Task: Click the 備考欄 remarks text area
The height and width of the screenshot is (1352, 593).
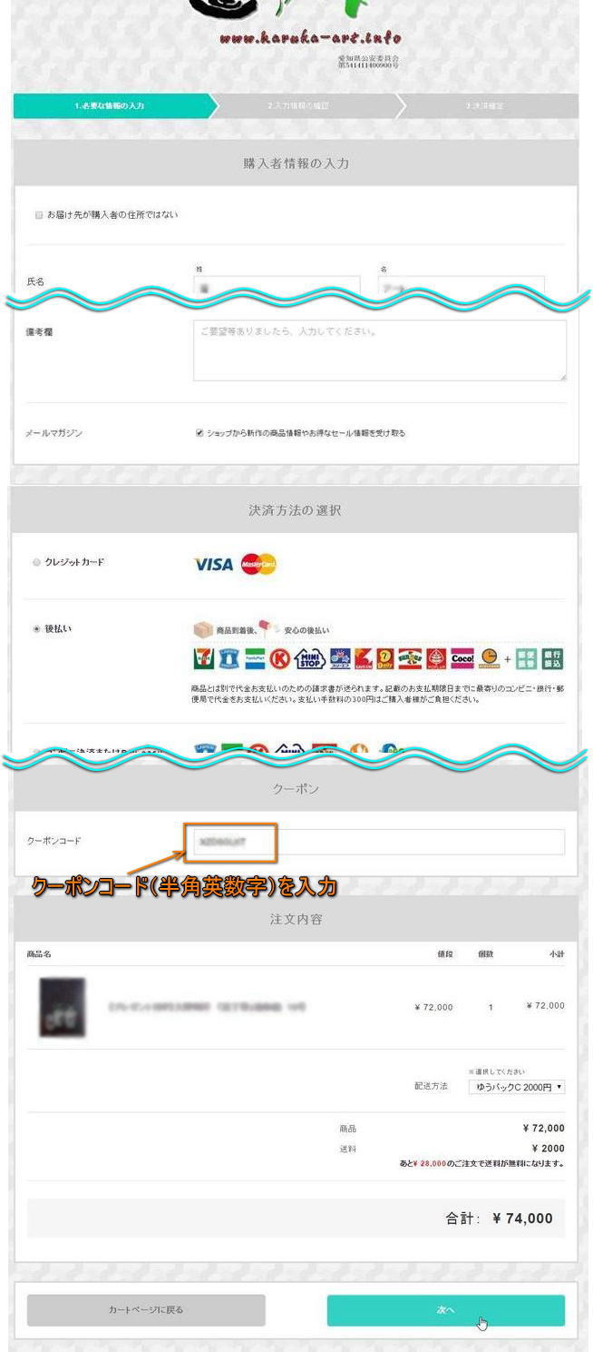Action: (x=380, y=350)
